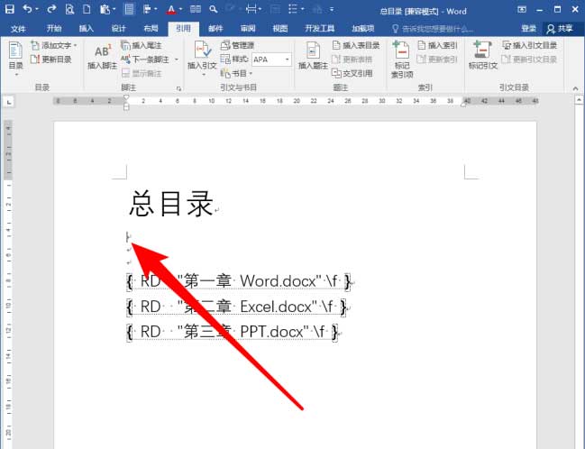Switch to the 开始 tab

(54, 28)
